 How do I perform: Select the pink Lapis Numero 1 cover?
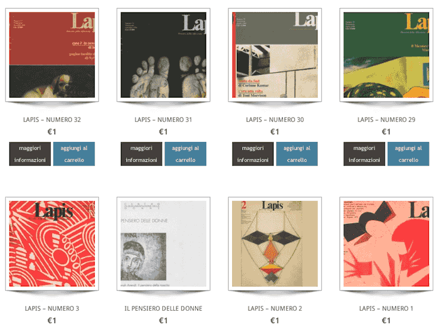(386, 244)
